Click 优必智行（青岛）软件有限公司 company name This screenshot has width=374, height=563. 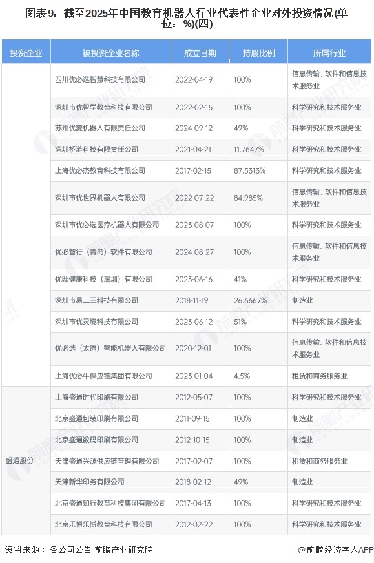103,252
